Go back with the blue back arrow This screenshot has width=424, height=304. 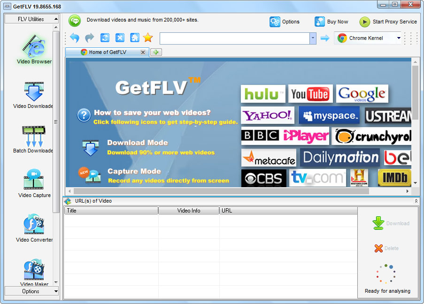[75, 38]
